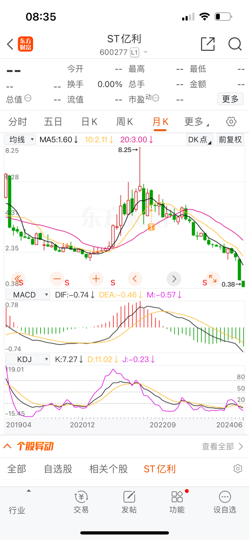Share the stock page via export icon
The height and width of the screenshot is (540, 249).
[x=208, y=44]
